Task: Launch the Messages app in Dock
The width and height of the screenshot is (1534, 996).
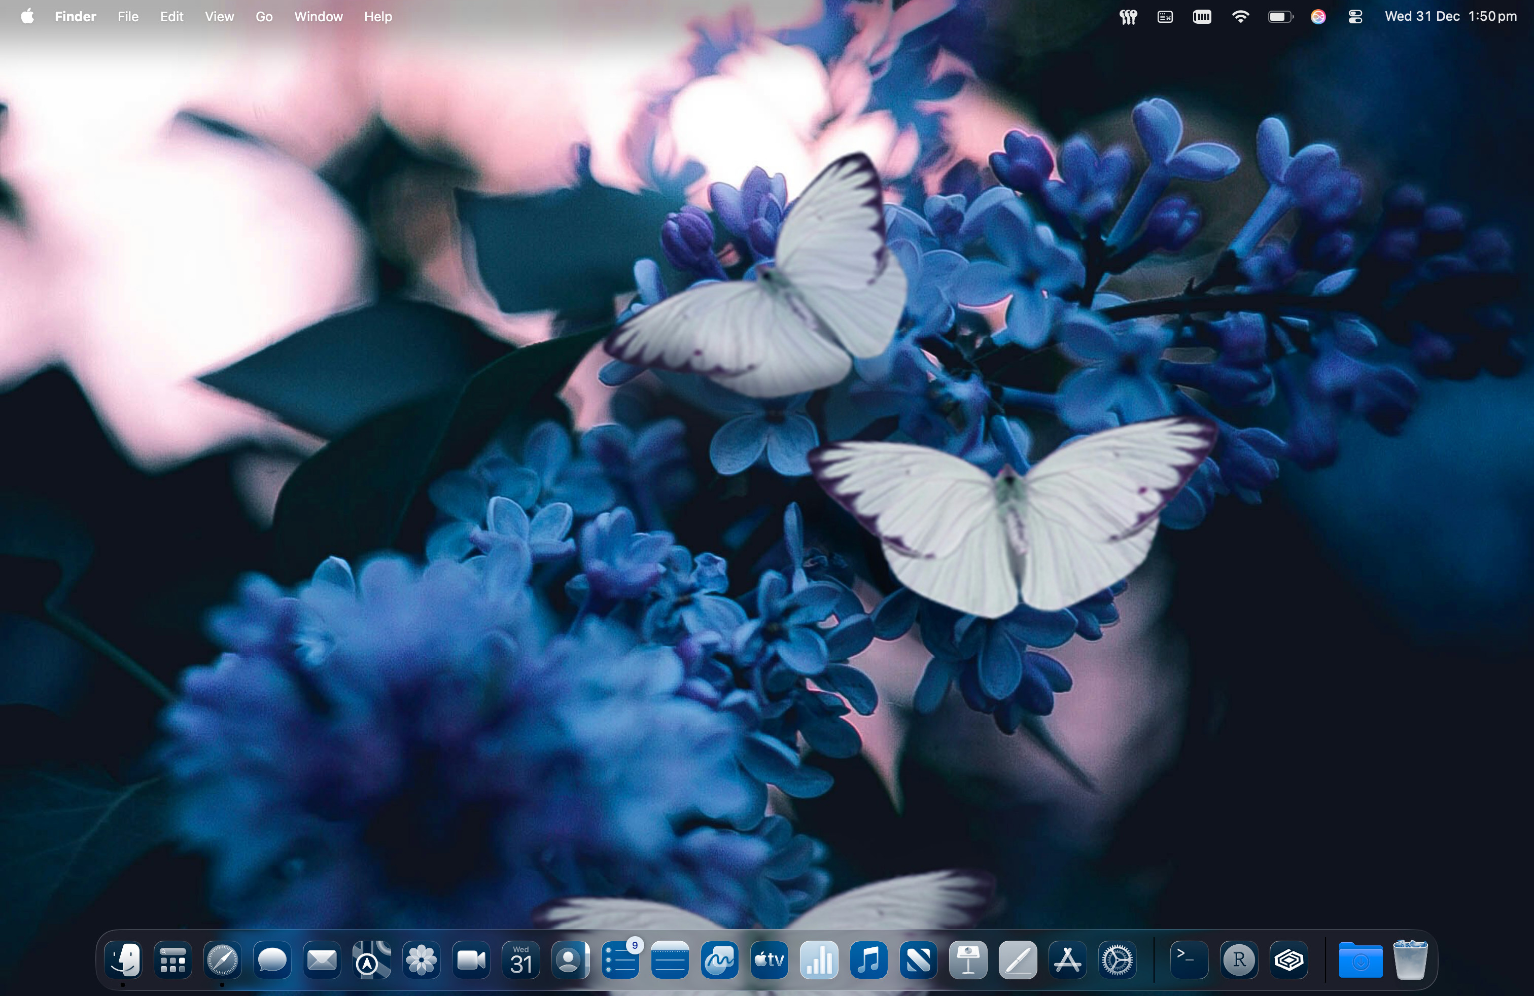Action: coord(272,960)
